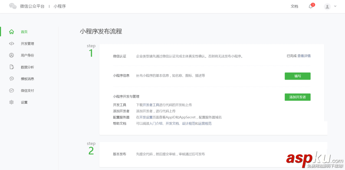Viewport: 345px width, 170px height.
Task: Select 开发管理 in the sidebar menu
Action: (27, 44)
